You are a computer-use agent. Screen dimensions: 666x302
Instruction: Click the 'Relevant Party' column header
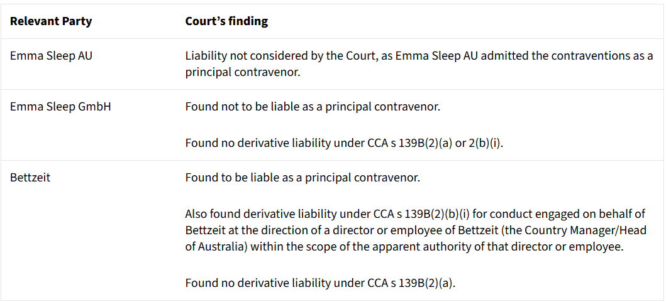coord(51,21)
